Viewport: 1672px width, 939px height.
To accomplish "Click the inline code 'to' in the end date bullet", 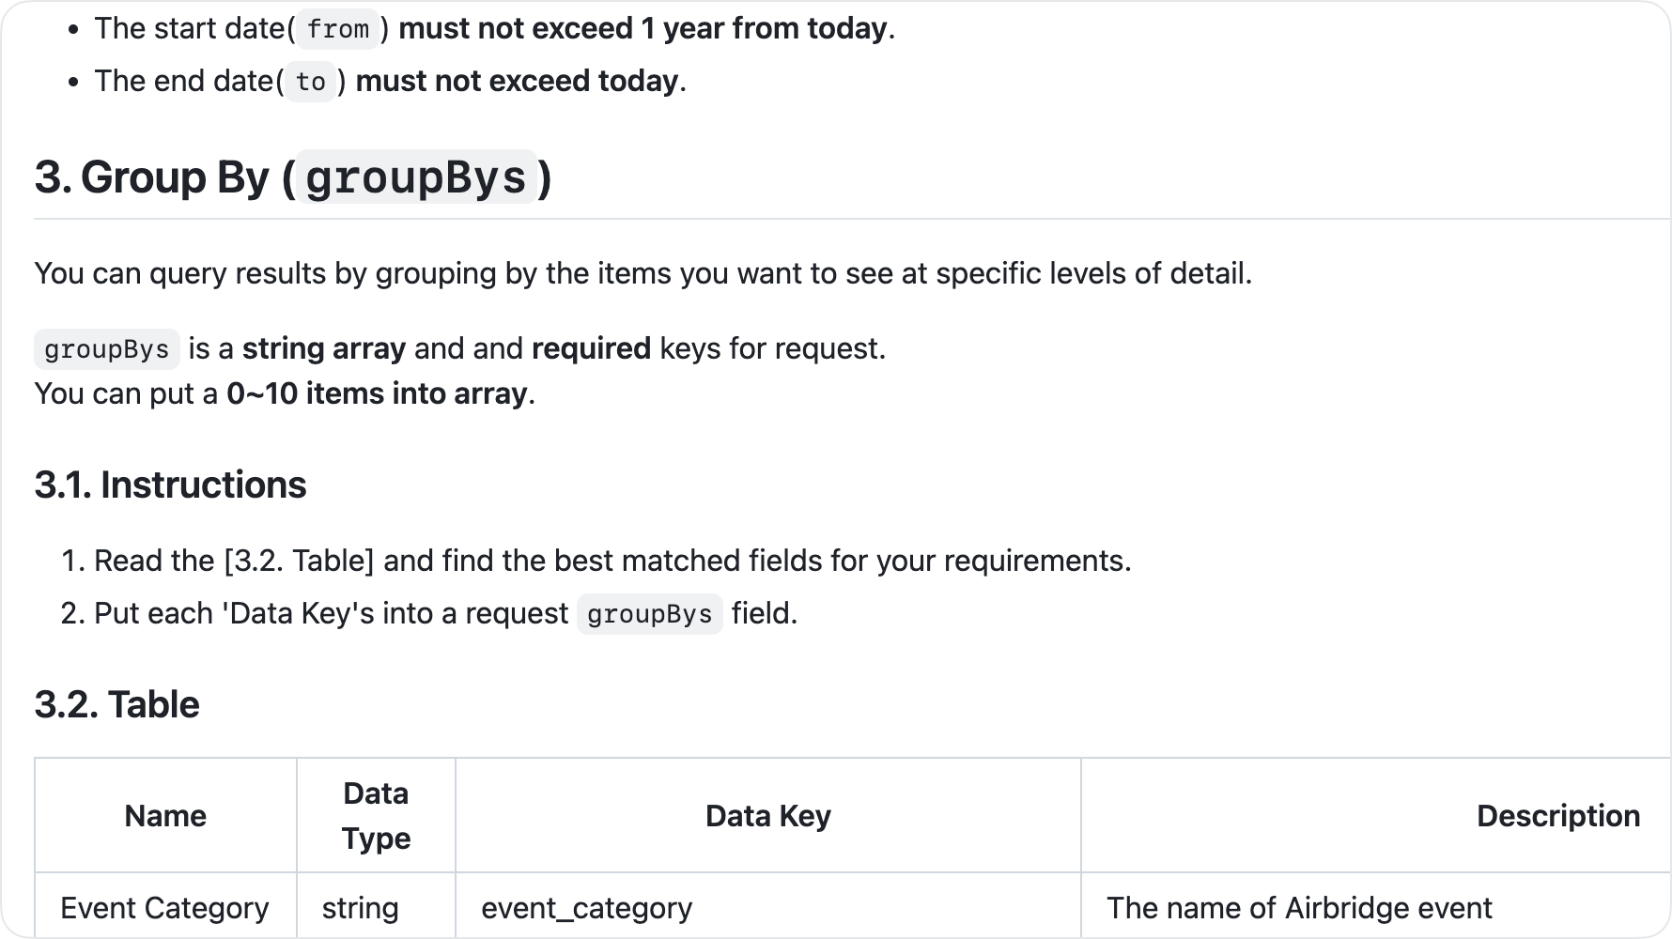I will [x=310, y=82].
